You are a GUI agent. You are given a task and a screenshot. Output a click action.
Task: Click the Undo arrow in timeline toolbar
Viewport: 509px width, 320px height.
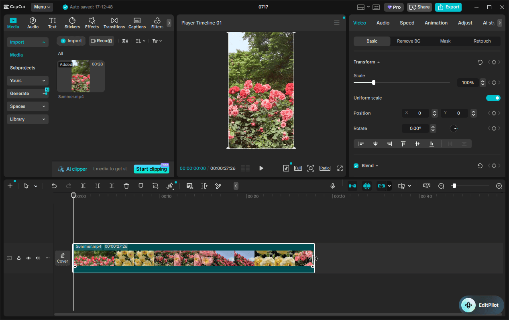(54, 186)
